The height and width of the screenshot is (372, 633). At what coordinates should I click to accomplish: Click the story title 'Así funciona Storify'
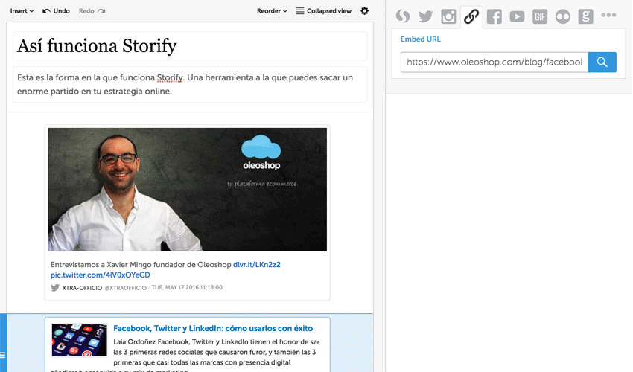click(97, 45)
